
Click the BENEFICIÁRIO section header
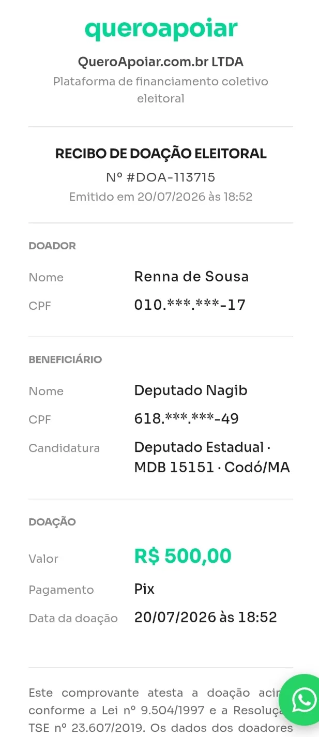pyautogui.click(x=65, y=359)
